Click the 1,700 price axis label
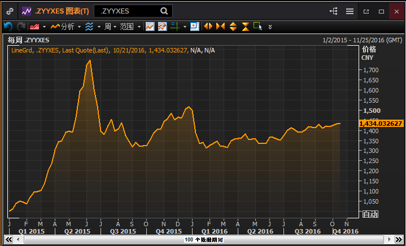The height and width of the screenshot is (246, 406). [371, 70]
